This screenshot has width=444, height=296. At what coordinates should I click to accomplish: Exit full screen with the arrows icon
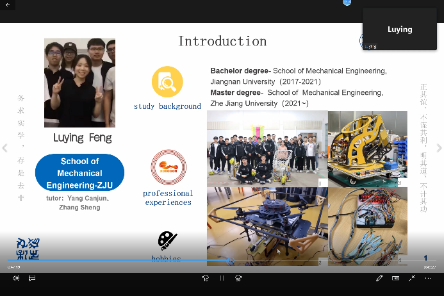pyautogui.click(x=412, y=278)
